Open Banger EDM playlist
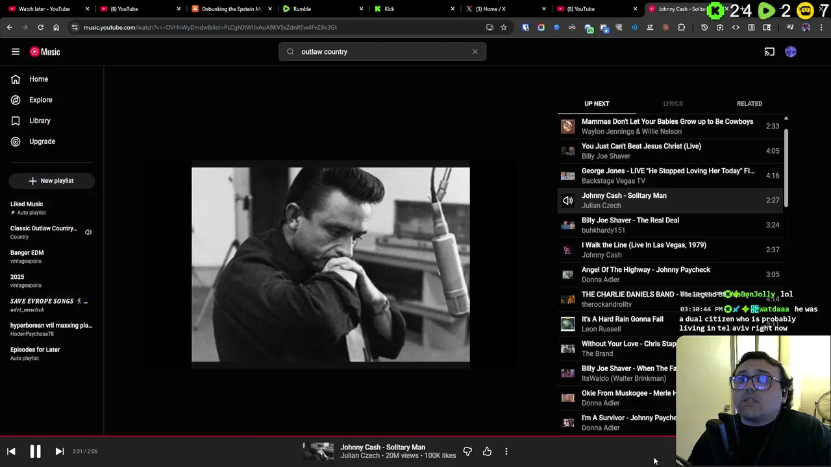 pos(52,257)
